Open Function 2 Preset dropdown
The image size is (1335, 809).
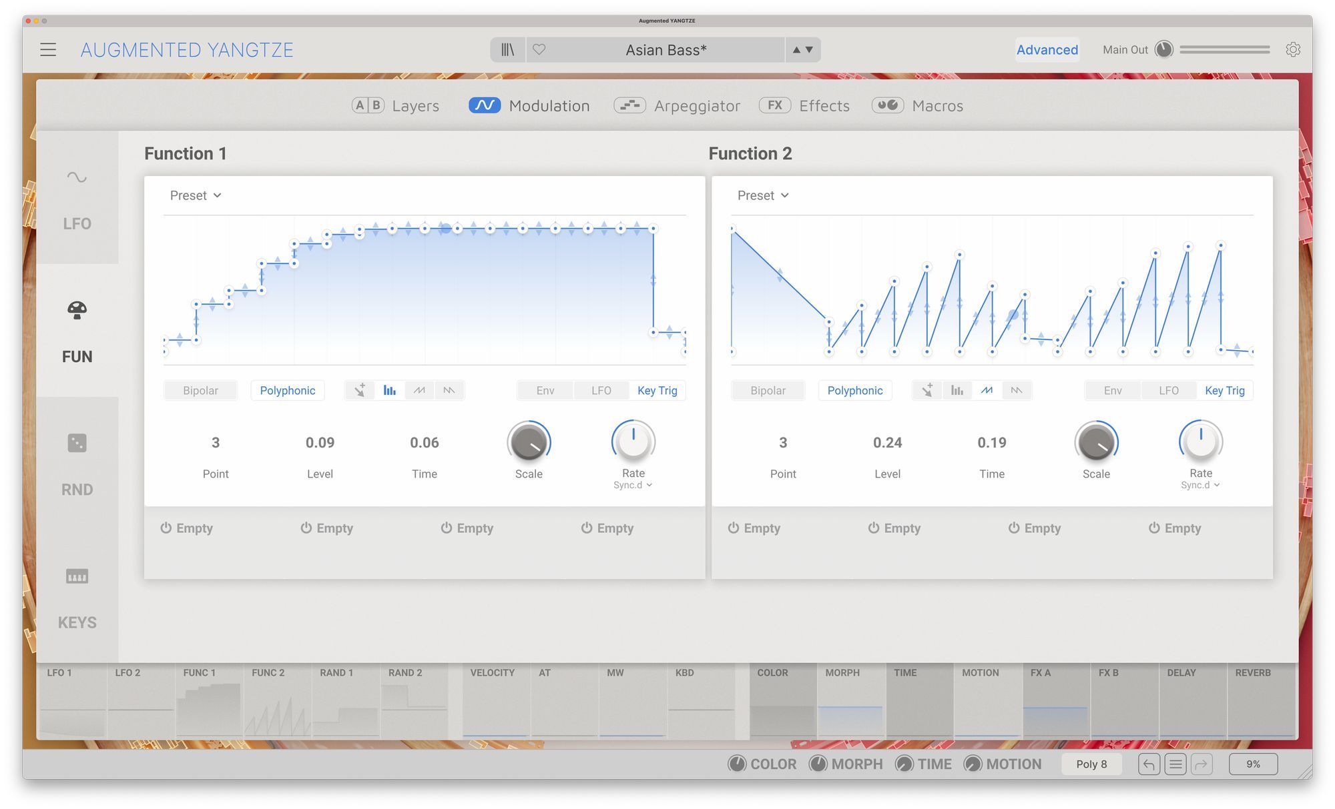point(763,195)
